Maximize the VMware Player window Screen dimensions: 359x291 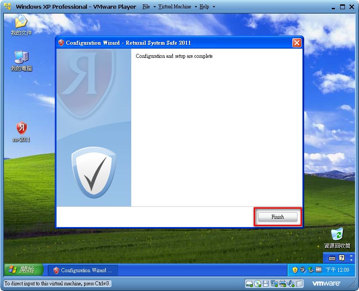pos(342,7)
